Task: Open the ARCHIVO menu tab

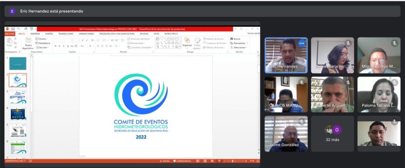Action: pyautogui.click(x=9, y=34)
